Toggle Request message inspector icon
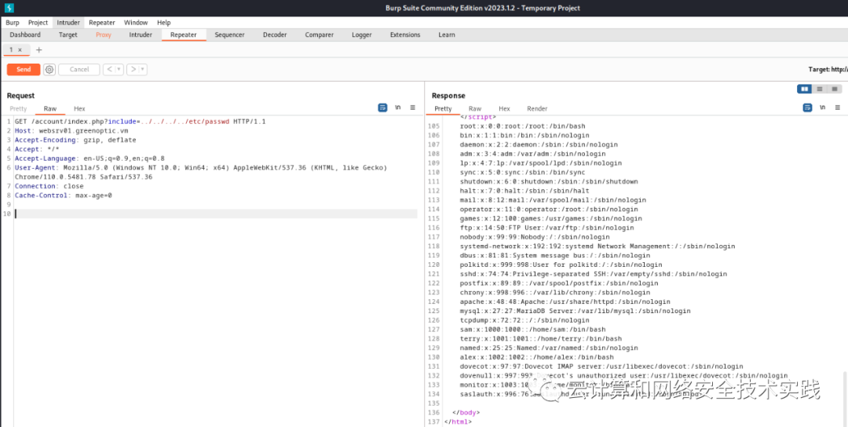This screenshot has height=427, width=848. [x=382, y=108]
